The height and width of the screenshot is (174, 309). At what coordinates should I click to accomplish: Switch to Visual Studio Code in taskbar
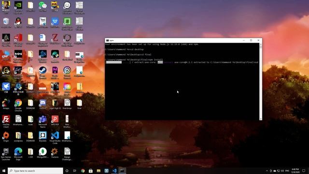[114, 171]
